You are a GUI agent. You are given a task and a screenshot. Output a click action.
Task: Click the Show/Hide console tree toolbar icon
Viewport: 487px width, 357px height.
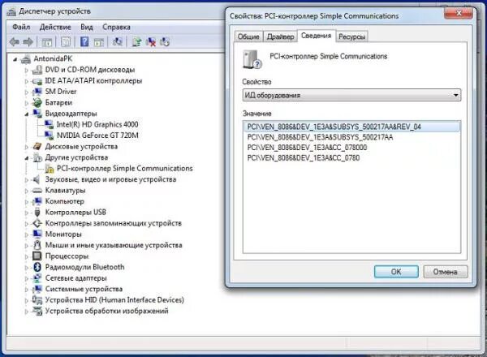tap(46, 42)
